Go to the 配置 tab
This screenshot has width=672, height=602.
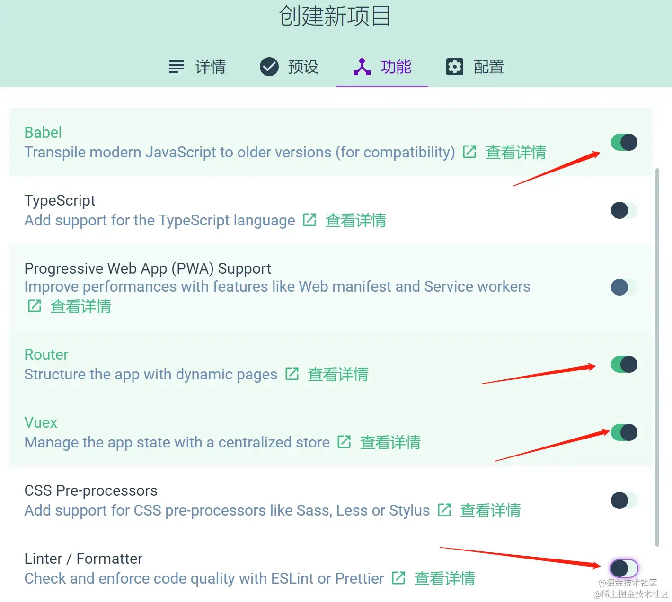click(475, 67)
